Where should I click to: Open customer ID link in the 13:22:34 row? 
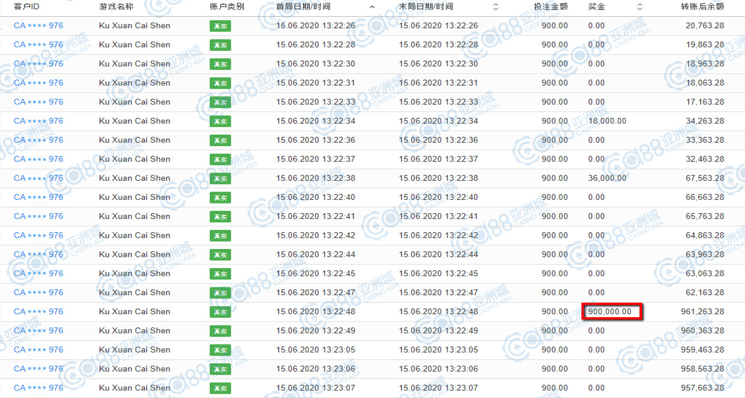[x=38, y=121]
